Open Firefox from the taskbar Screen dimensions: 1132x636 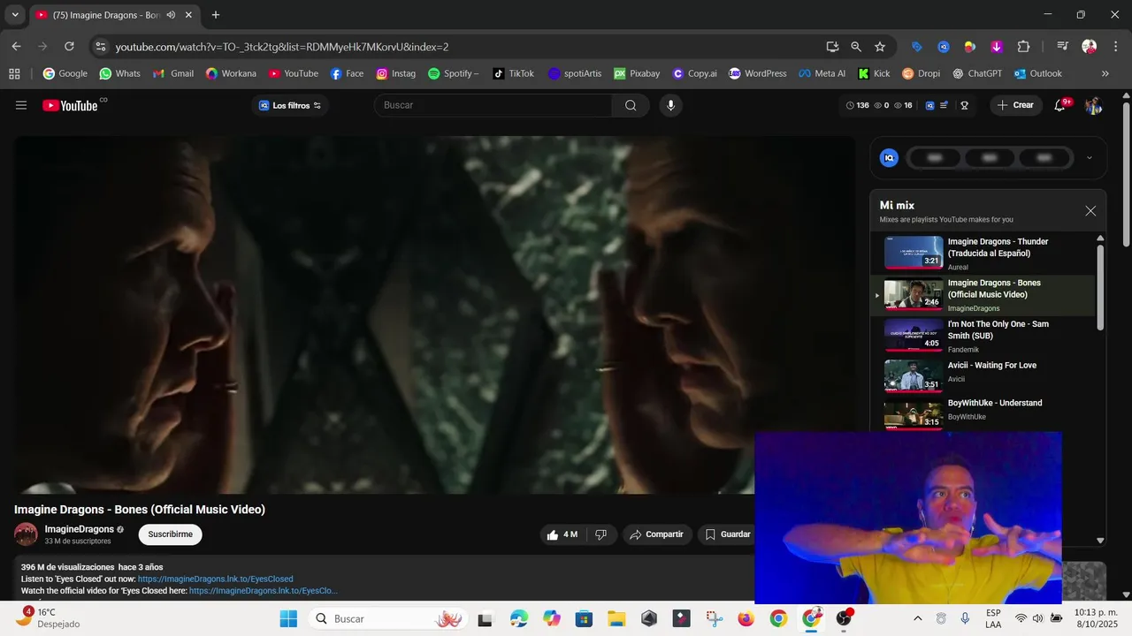746,618
